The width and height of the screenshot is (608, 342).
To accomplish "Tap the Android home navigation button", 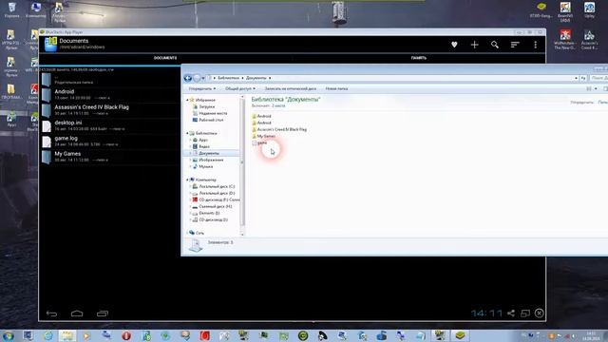I will click(x=77, y=313).
